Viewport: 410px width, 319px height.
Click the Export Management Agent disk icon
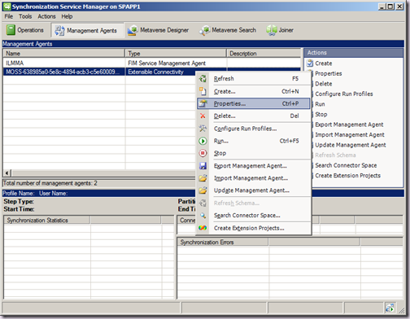(x=203, y=166)
